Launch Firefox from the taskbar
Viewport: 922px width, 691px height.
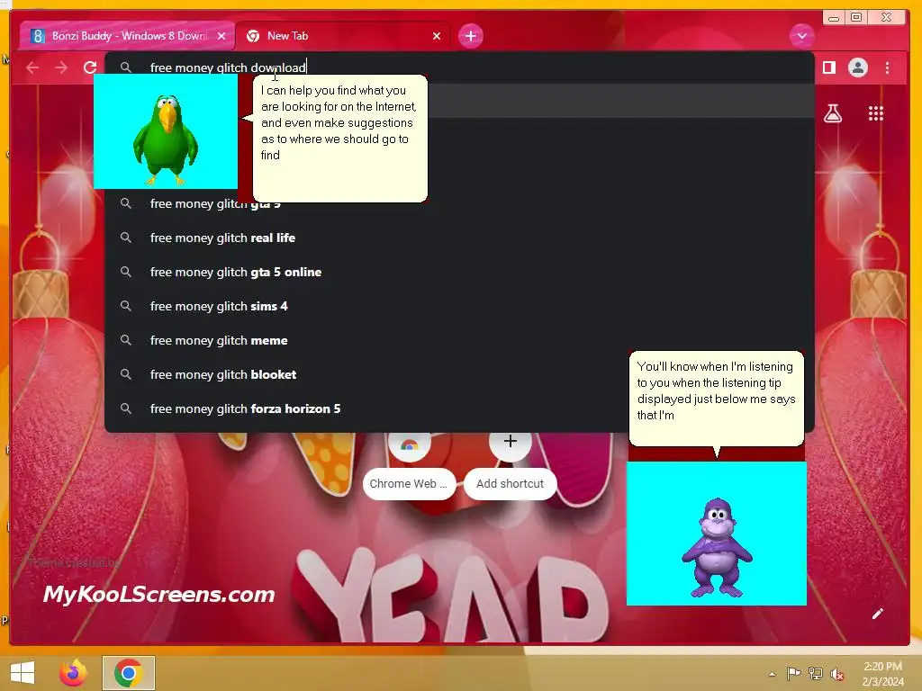click(73, 673)
